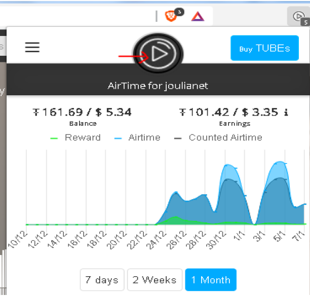Screen dimensions: 310x296
Task: Open Brave Rewards triangle icon
Action: click(x=198, y=16)
